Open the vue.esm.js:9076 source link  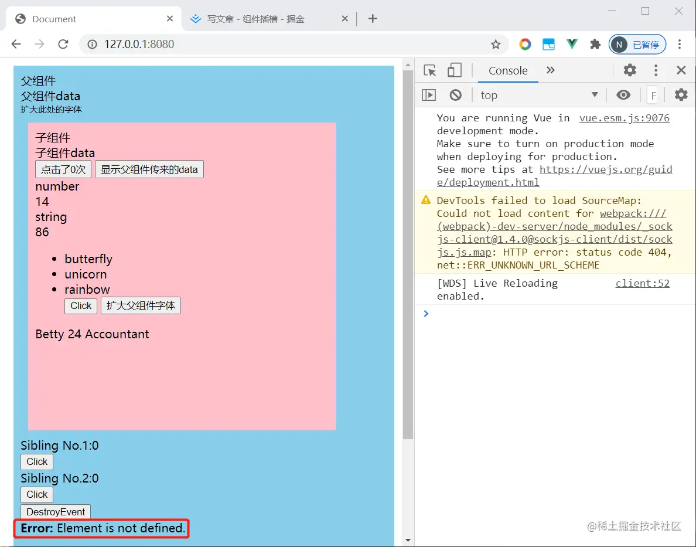624,118
